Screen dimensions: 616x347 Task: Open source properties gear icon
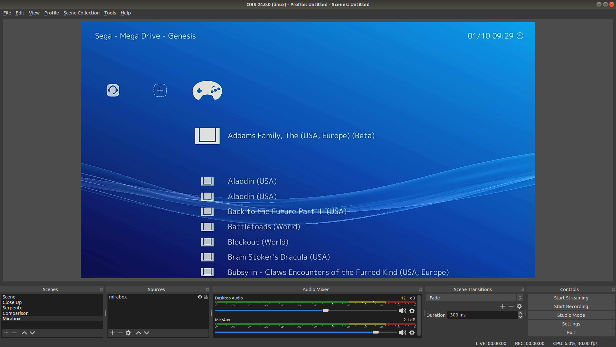(x=128, y=333)
